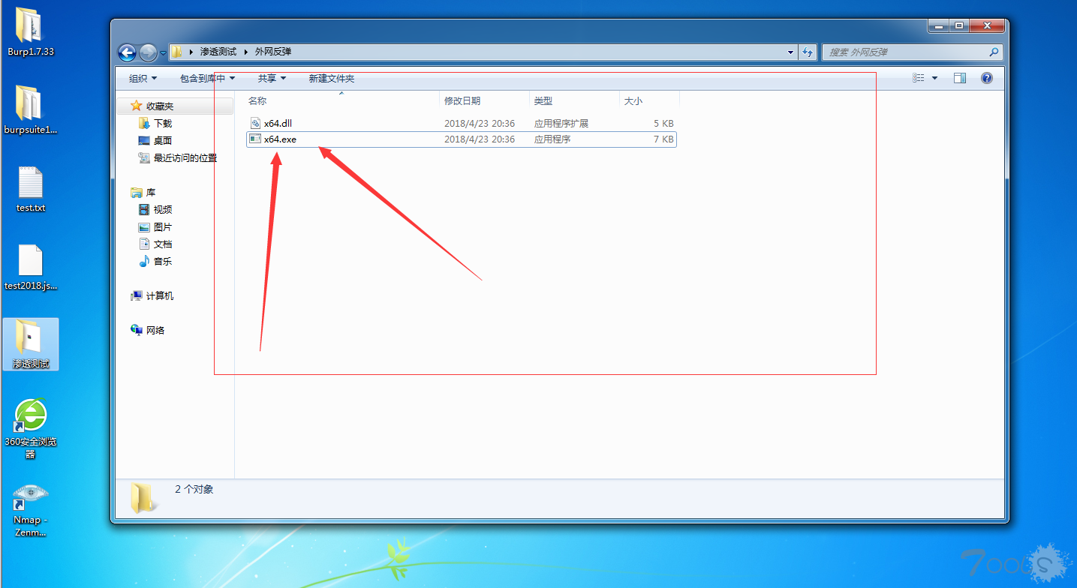The height and width of the screenshot is (588, 1077).
Task: Expand the address bar history dropdown
Action: [790, 52]
